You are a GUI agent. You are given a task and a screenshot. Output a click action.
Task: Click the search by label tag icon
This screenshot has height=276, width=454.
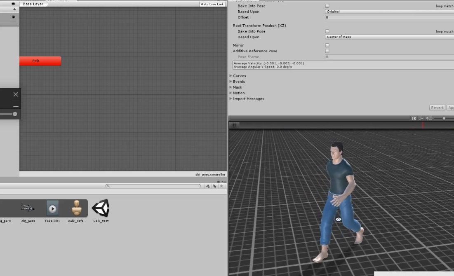pos(214,186)
